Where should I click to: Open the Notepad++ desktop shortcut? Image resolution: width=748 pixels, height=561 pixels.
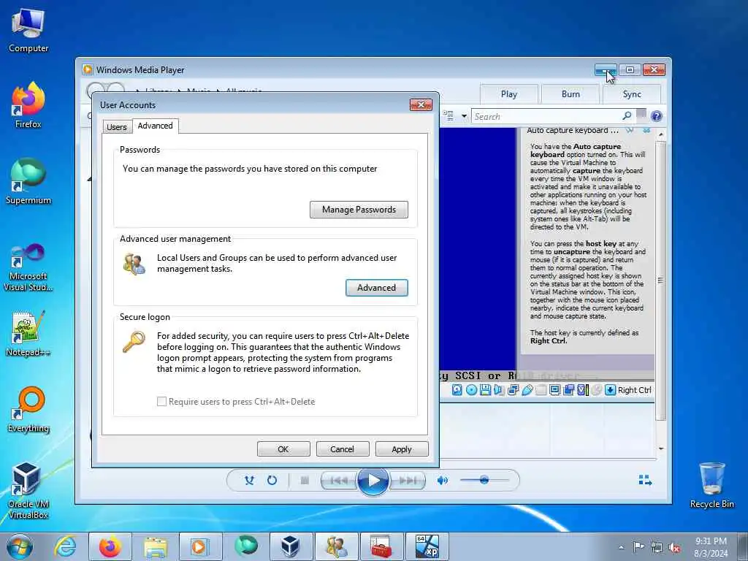click(28, 333)
